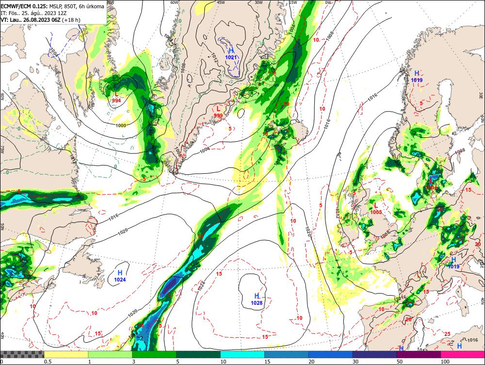Click the cyan 10–15 mm legend swatch

(x=242, y=354)
